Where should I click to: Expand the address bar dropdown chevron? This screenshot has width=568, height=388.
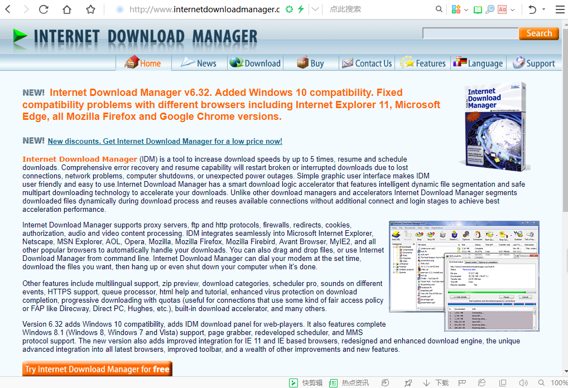[315, 9]
